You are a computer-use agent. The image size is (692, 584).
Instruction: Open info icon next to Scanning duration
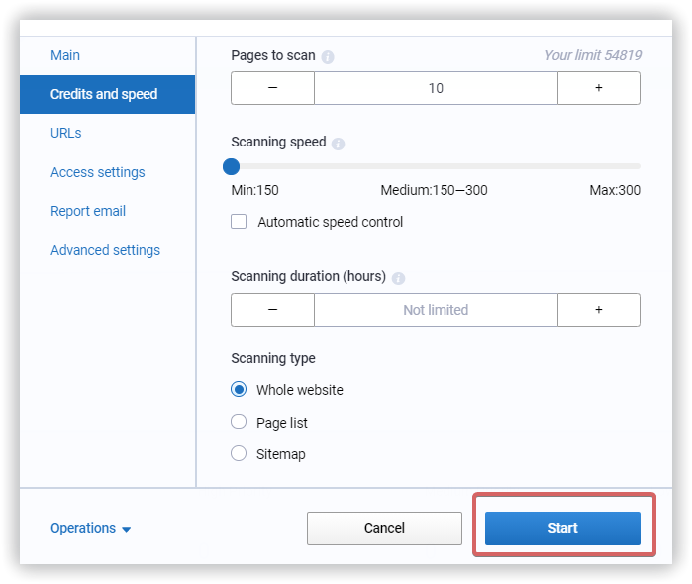pos(399,278)
